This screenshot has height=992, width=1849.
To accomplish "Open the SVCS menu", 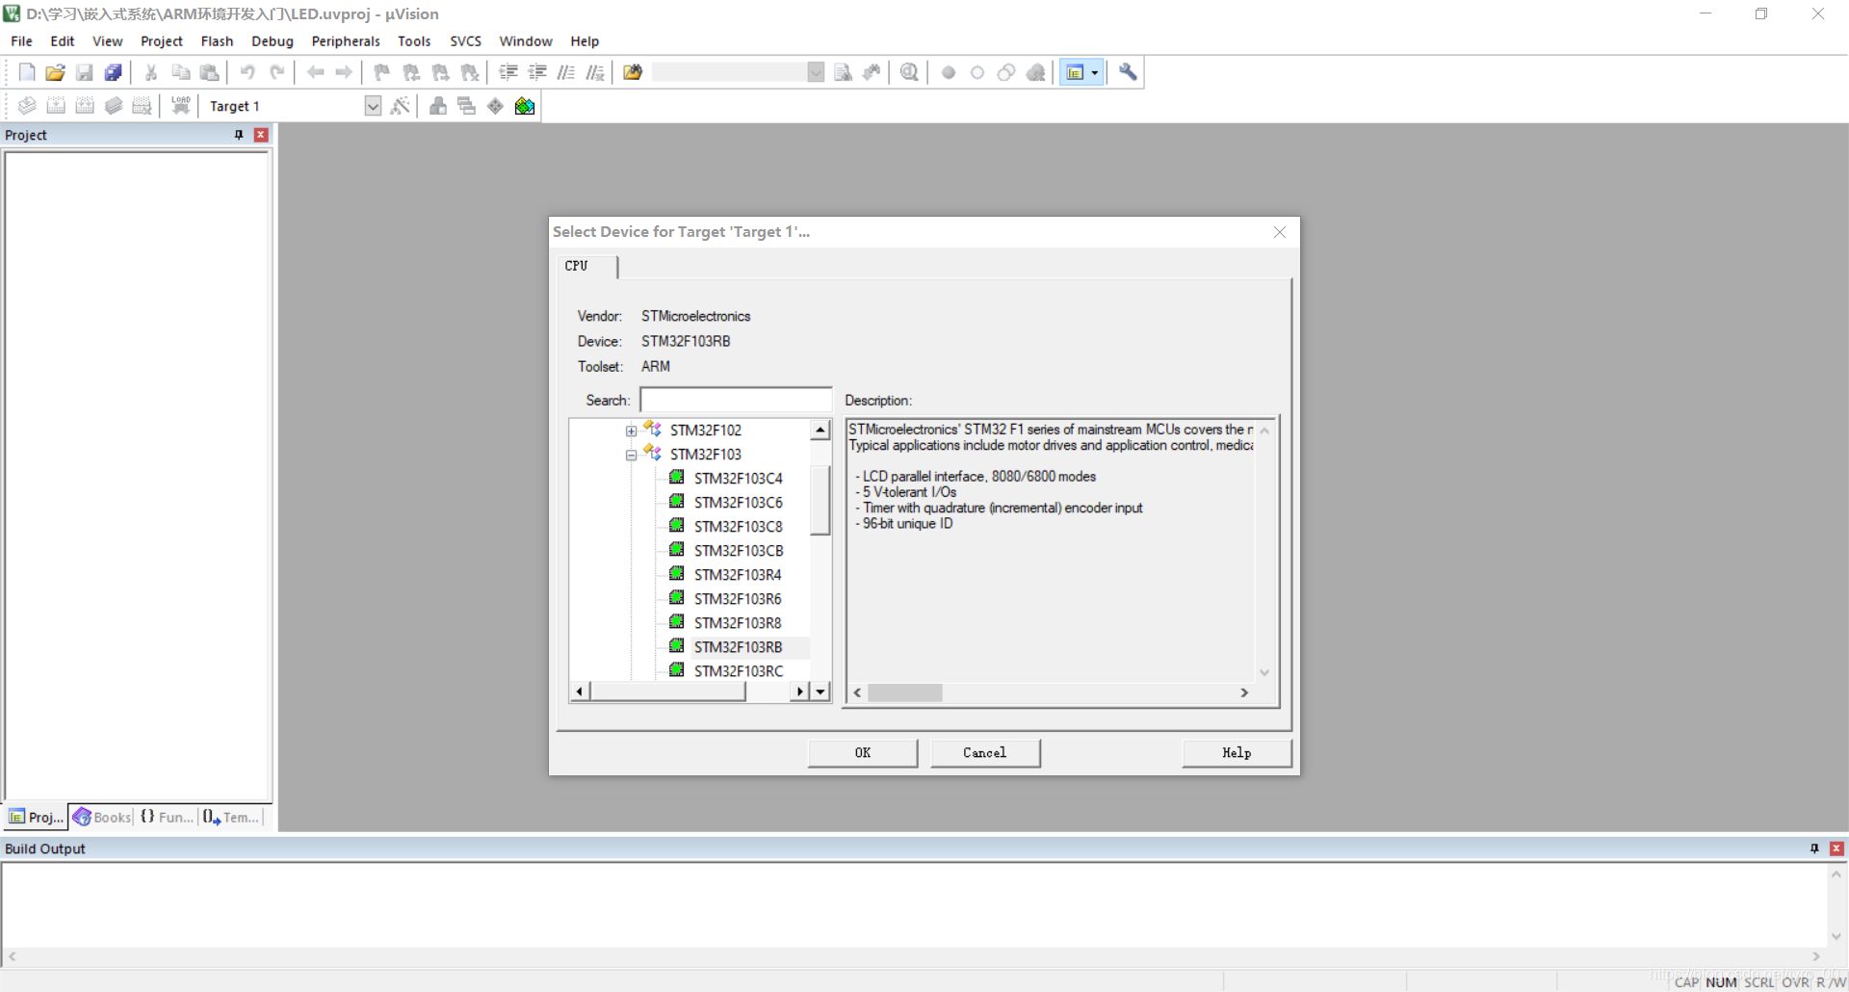I will click(465, 41).
